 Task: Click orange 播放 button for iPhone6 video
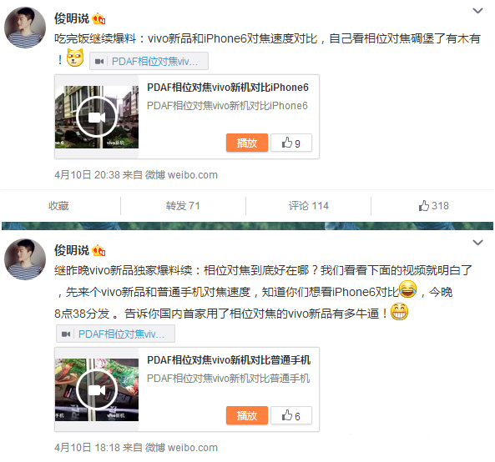tap(247, 143)
